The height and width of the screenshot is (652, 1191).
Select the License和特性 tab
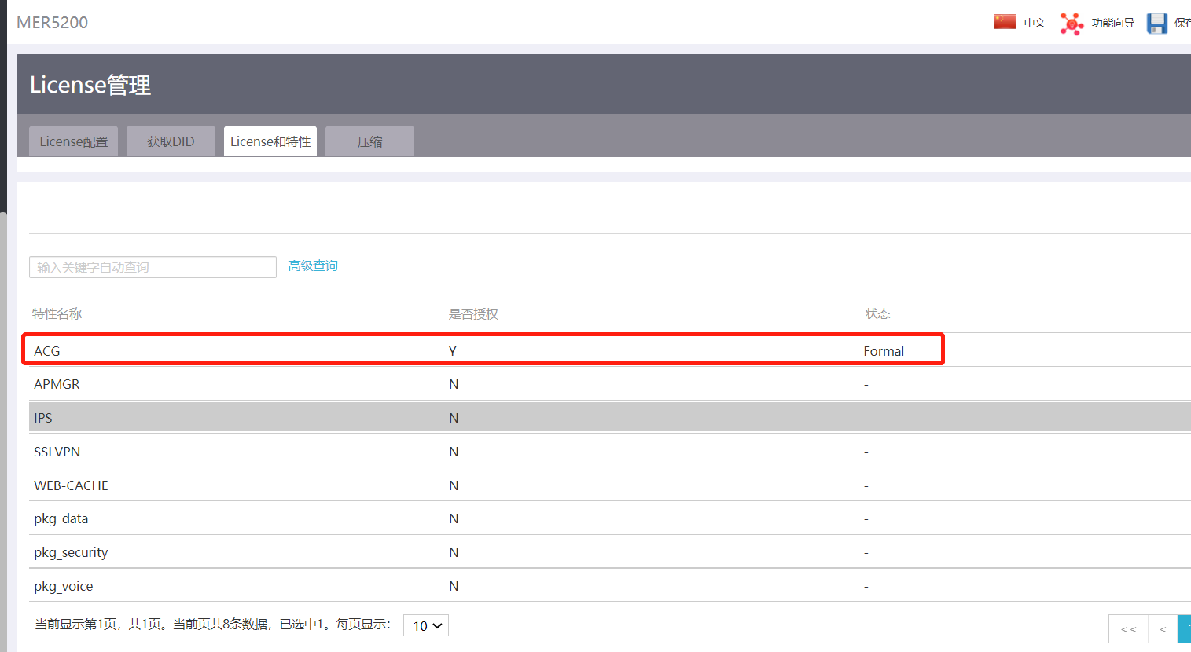click(270, 141)
